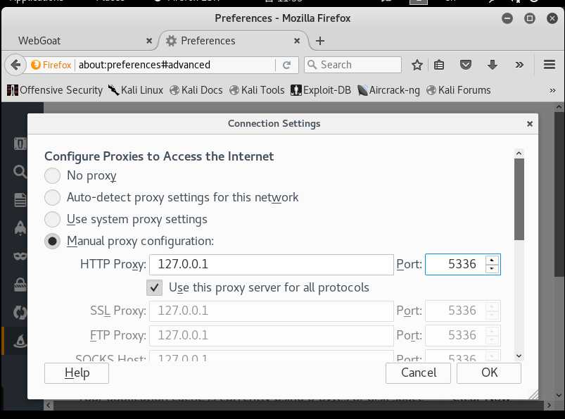Open the bookmarks list icon
Screen dimensions: 565x419
439,65
